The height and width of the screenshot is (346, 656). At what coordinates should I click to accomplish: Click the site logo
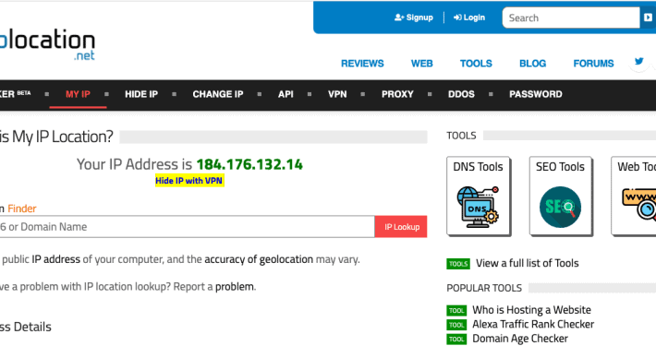tap(47, 44)
